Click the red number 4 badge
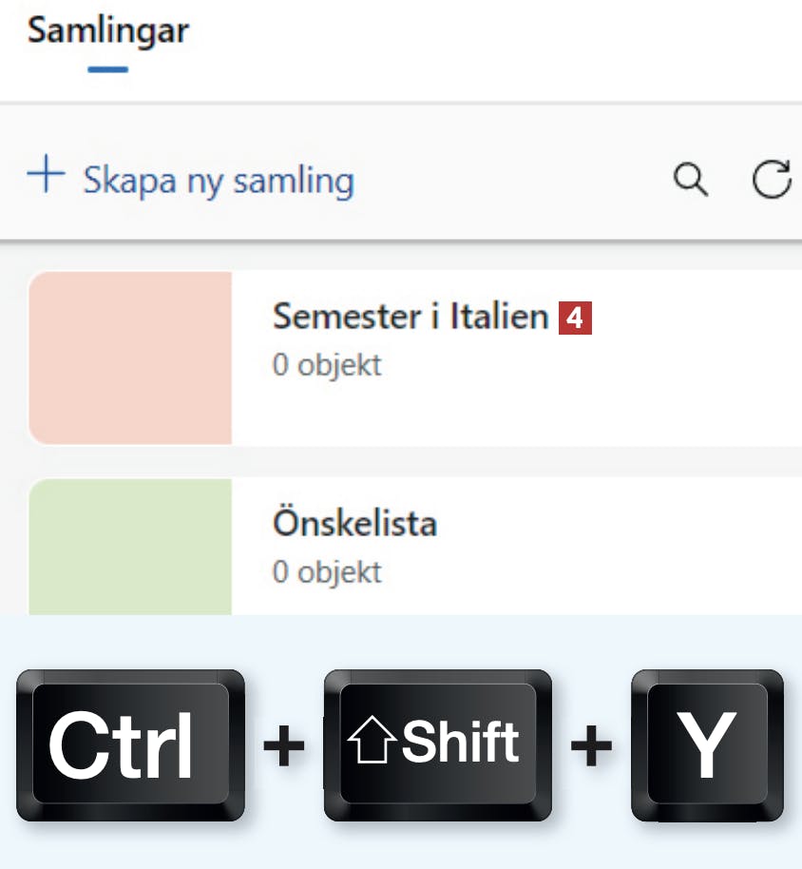The width and height of the screenshot is (802, 869). click(x=575, y=318)
